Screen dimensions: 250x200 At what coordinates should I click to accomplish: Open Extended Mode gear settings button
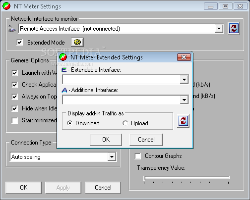tap(77, 42)
